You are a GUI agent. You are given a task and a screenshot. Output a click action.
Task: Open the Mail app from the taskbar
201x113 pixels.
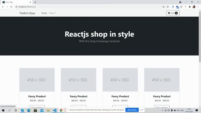(x=42, y=110)
